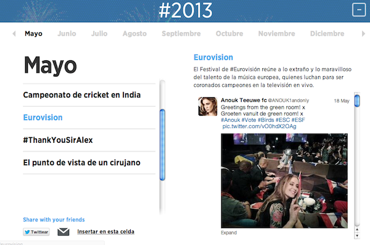Click the Anouk Teeuwe fc name
The height and width of the screenshot is (245, 370).
click(x=244, y=100)
